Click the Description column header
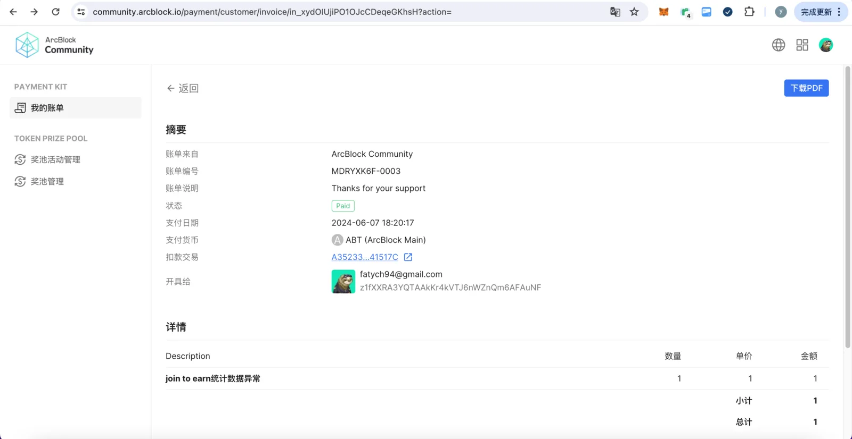 click(x=188, y=356)
